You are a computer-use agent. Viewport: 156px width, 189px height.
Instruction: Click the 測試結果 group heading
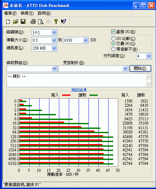(79, 90)
